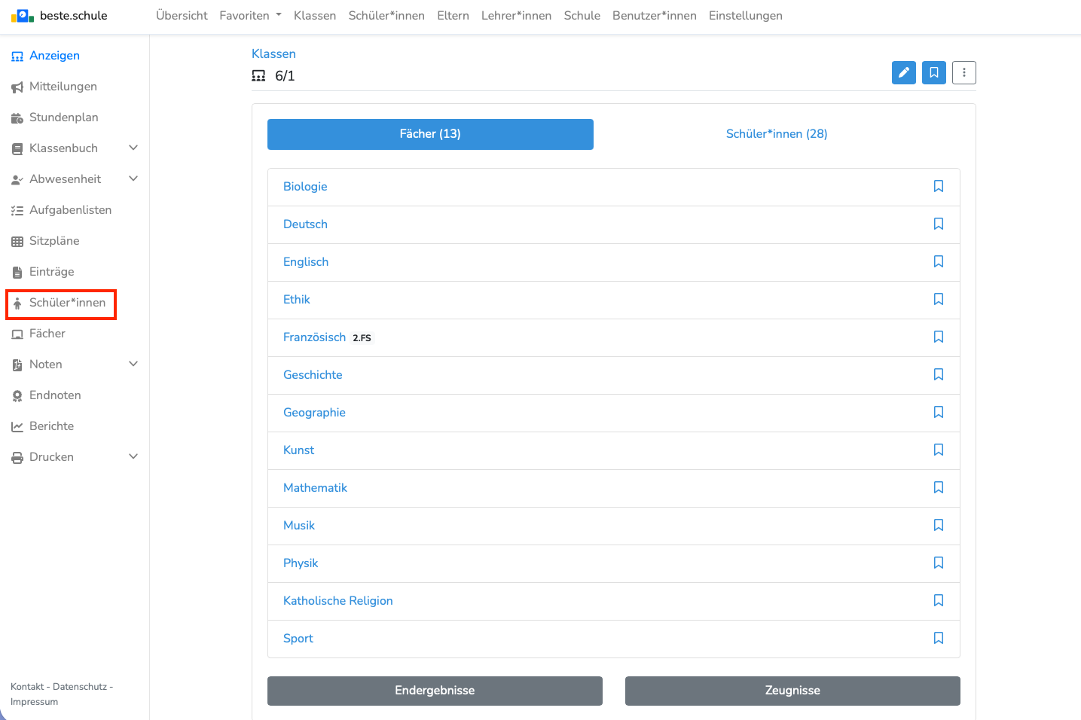Toggle bookmark for Sport
The height and width of the screenshot is (720, 1081).
(938, 639)
